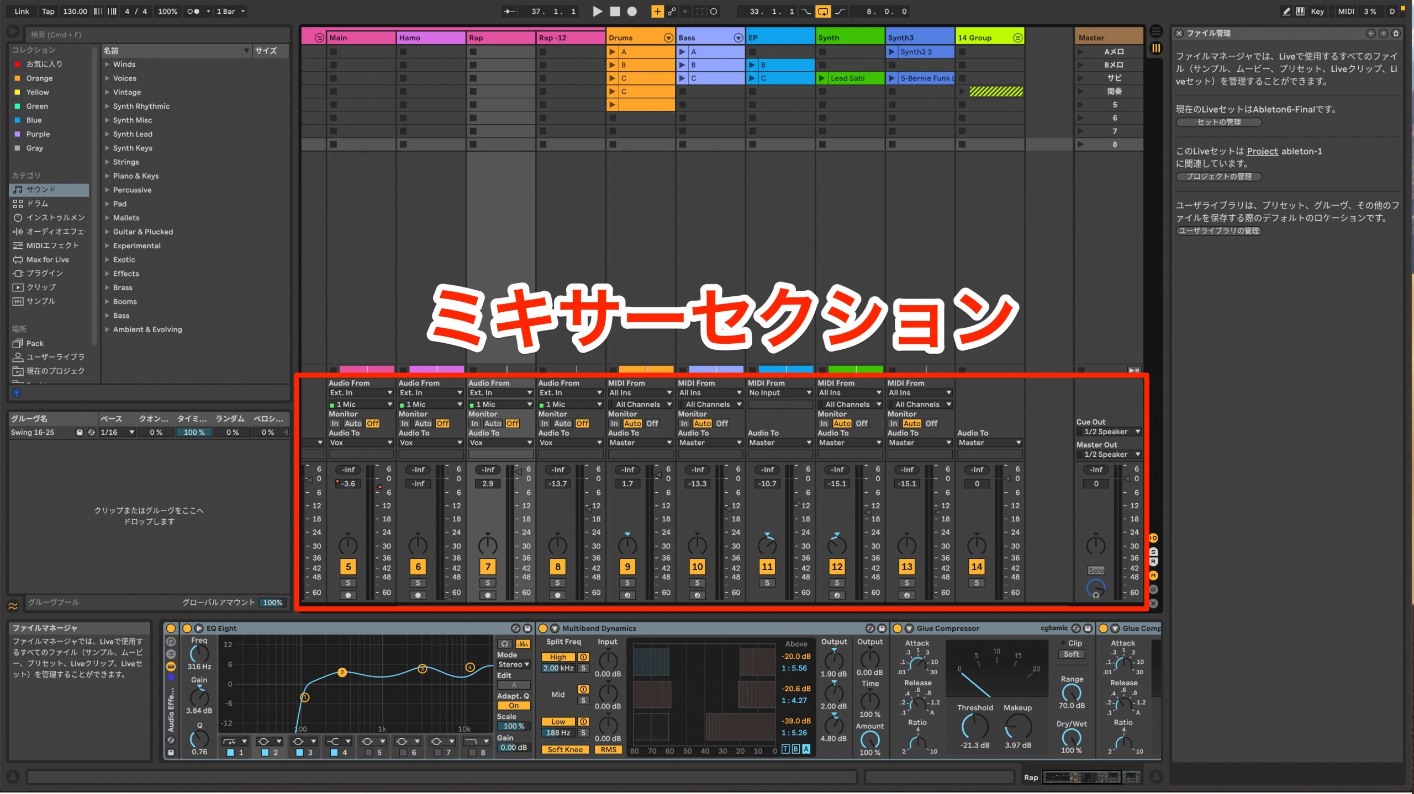Screen dimensions: 1414x794
Task: Click Key map mode button
Action: pos(1317,11)
